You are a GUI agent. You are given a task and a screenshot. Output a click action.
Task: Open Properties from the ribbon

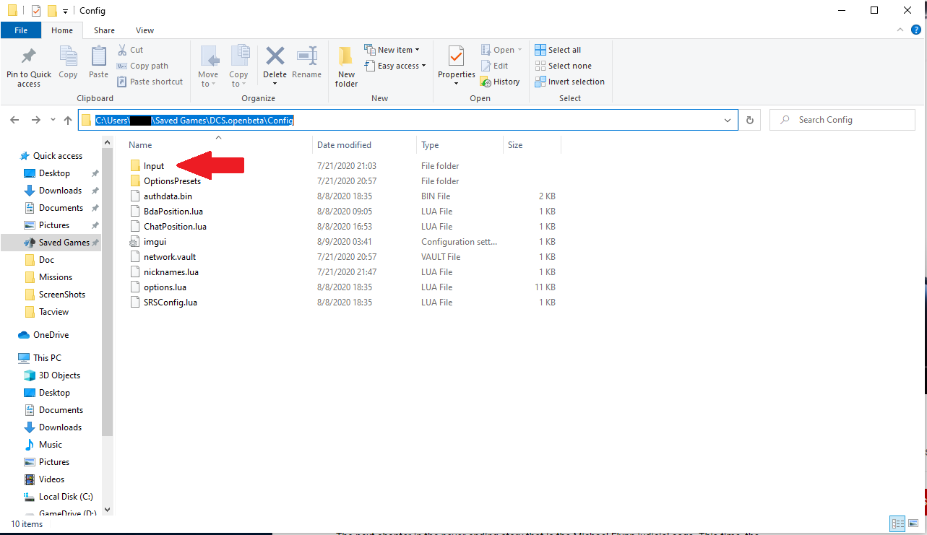tap(456, 67)
